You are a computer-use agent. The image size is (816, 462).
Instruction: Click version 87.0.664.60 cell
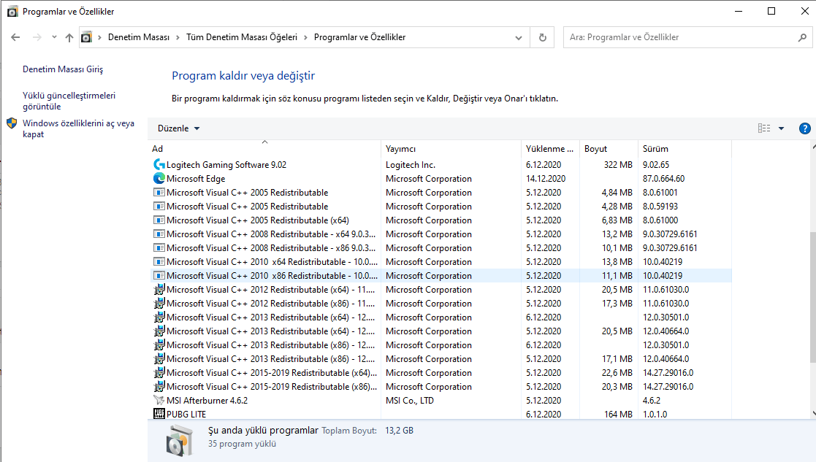663,178
